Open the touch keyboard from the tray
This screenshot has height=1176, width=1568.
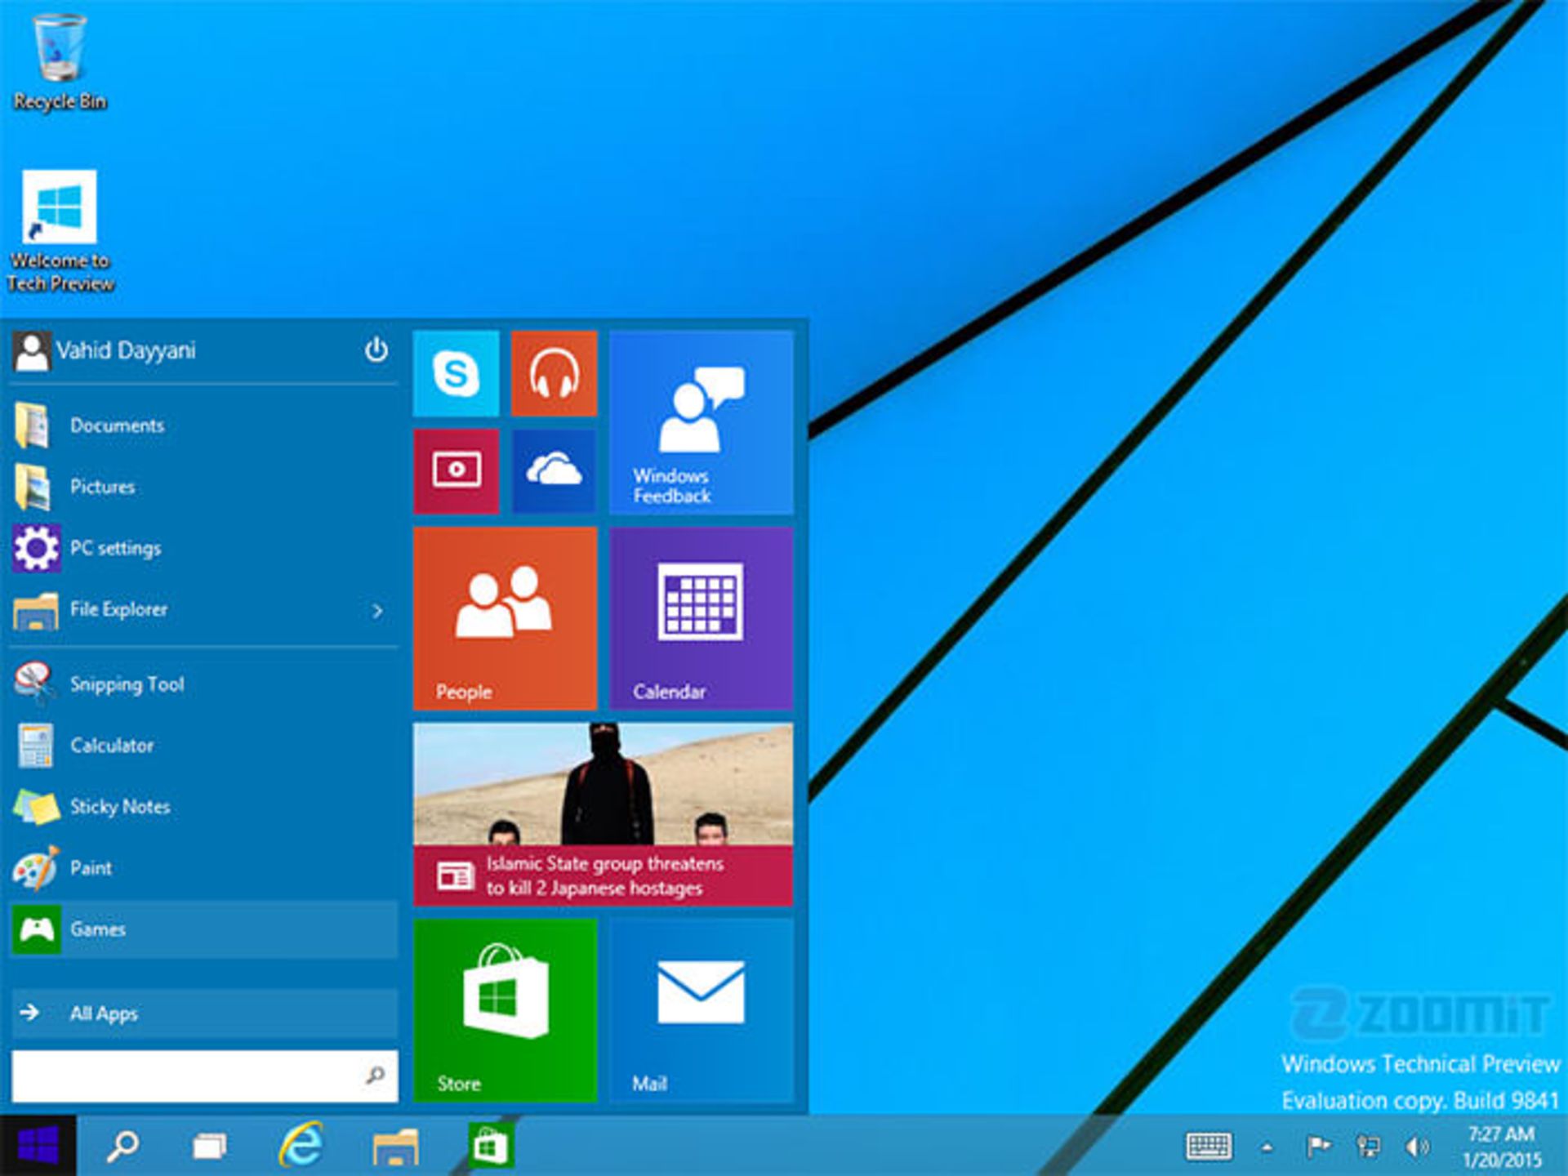pyautogui.click(x=1209, y=1147)
